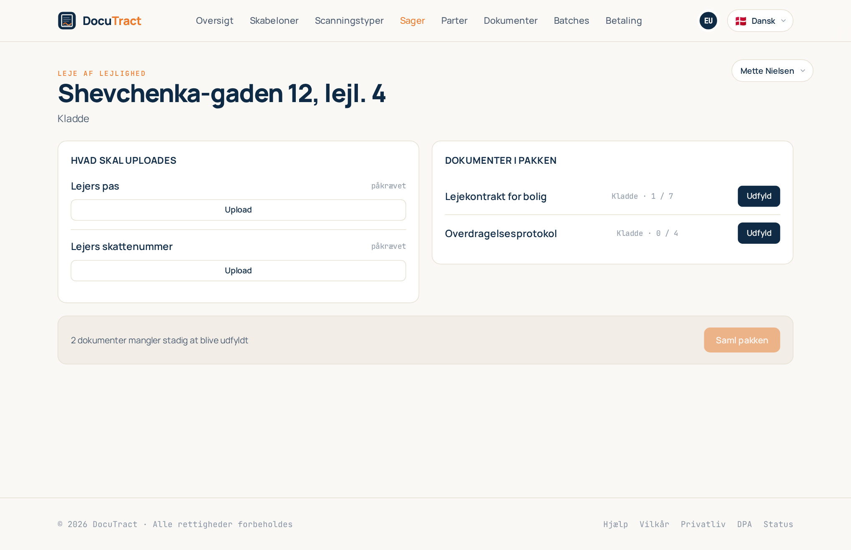Image resolution: width=851 pixels, height=550 pixels.
Task: Click Udfyld for Overdragelsesprotokol
Action: tap(759, 233)
